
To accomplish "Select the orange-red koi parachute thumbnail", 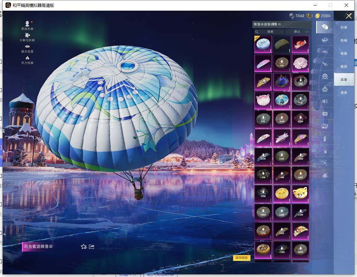I will click(x=301, y=44).
